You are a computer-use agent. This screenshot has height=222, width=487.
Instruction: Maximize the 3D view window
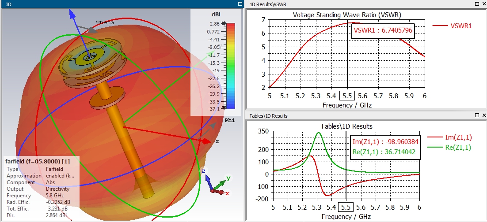click(x=240, y=4)
